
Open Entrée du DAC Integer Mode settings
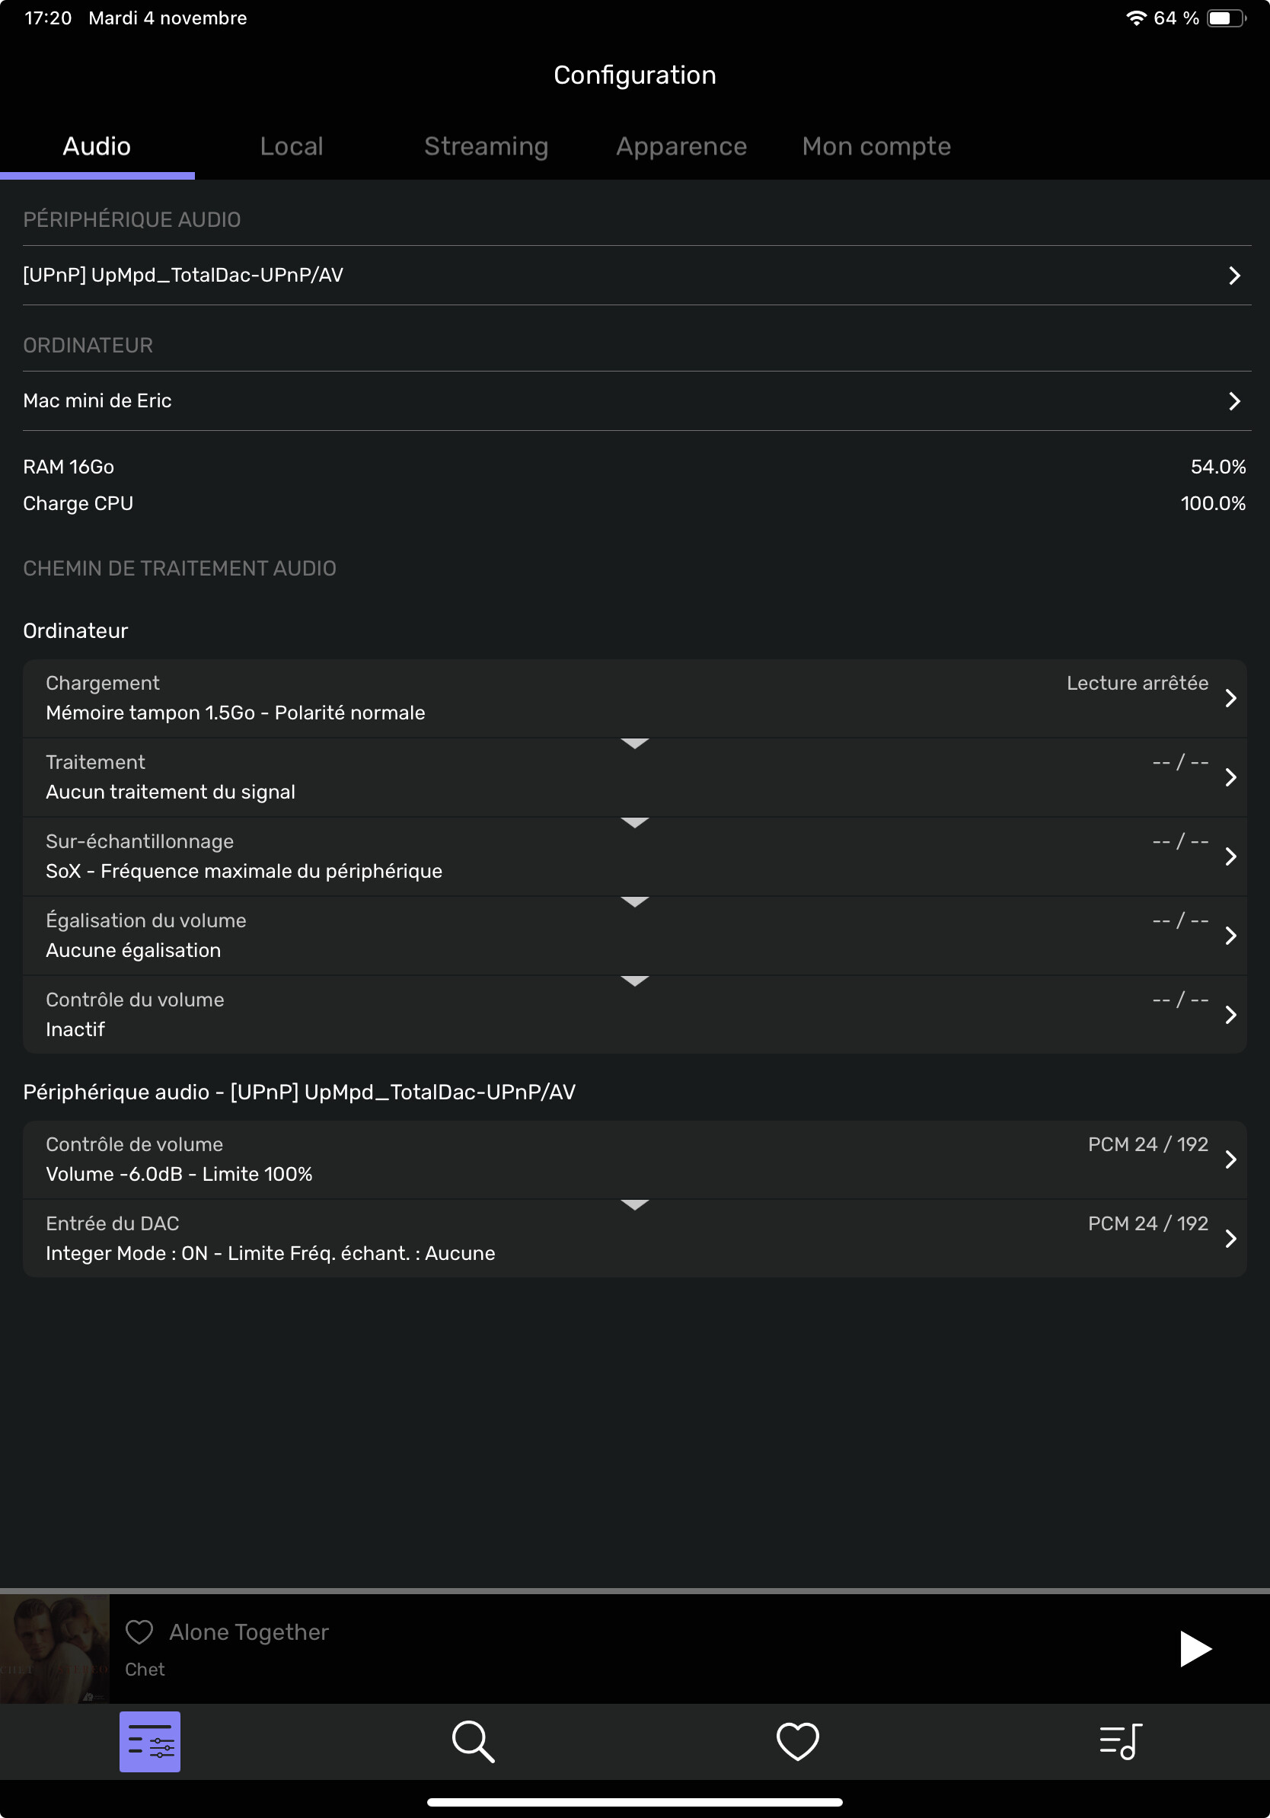pyautogui.click(x=635, y=1239)
